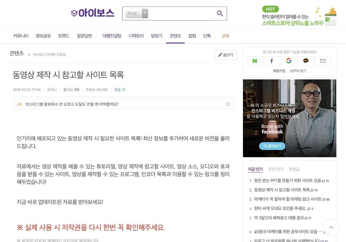
Task: Open the 커뮤니티 menu
Action: 21,36
